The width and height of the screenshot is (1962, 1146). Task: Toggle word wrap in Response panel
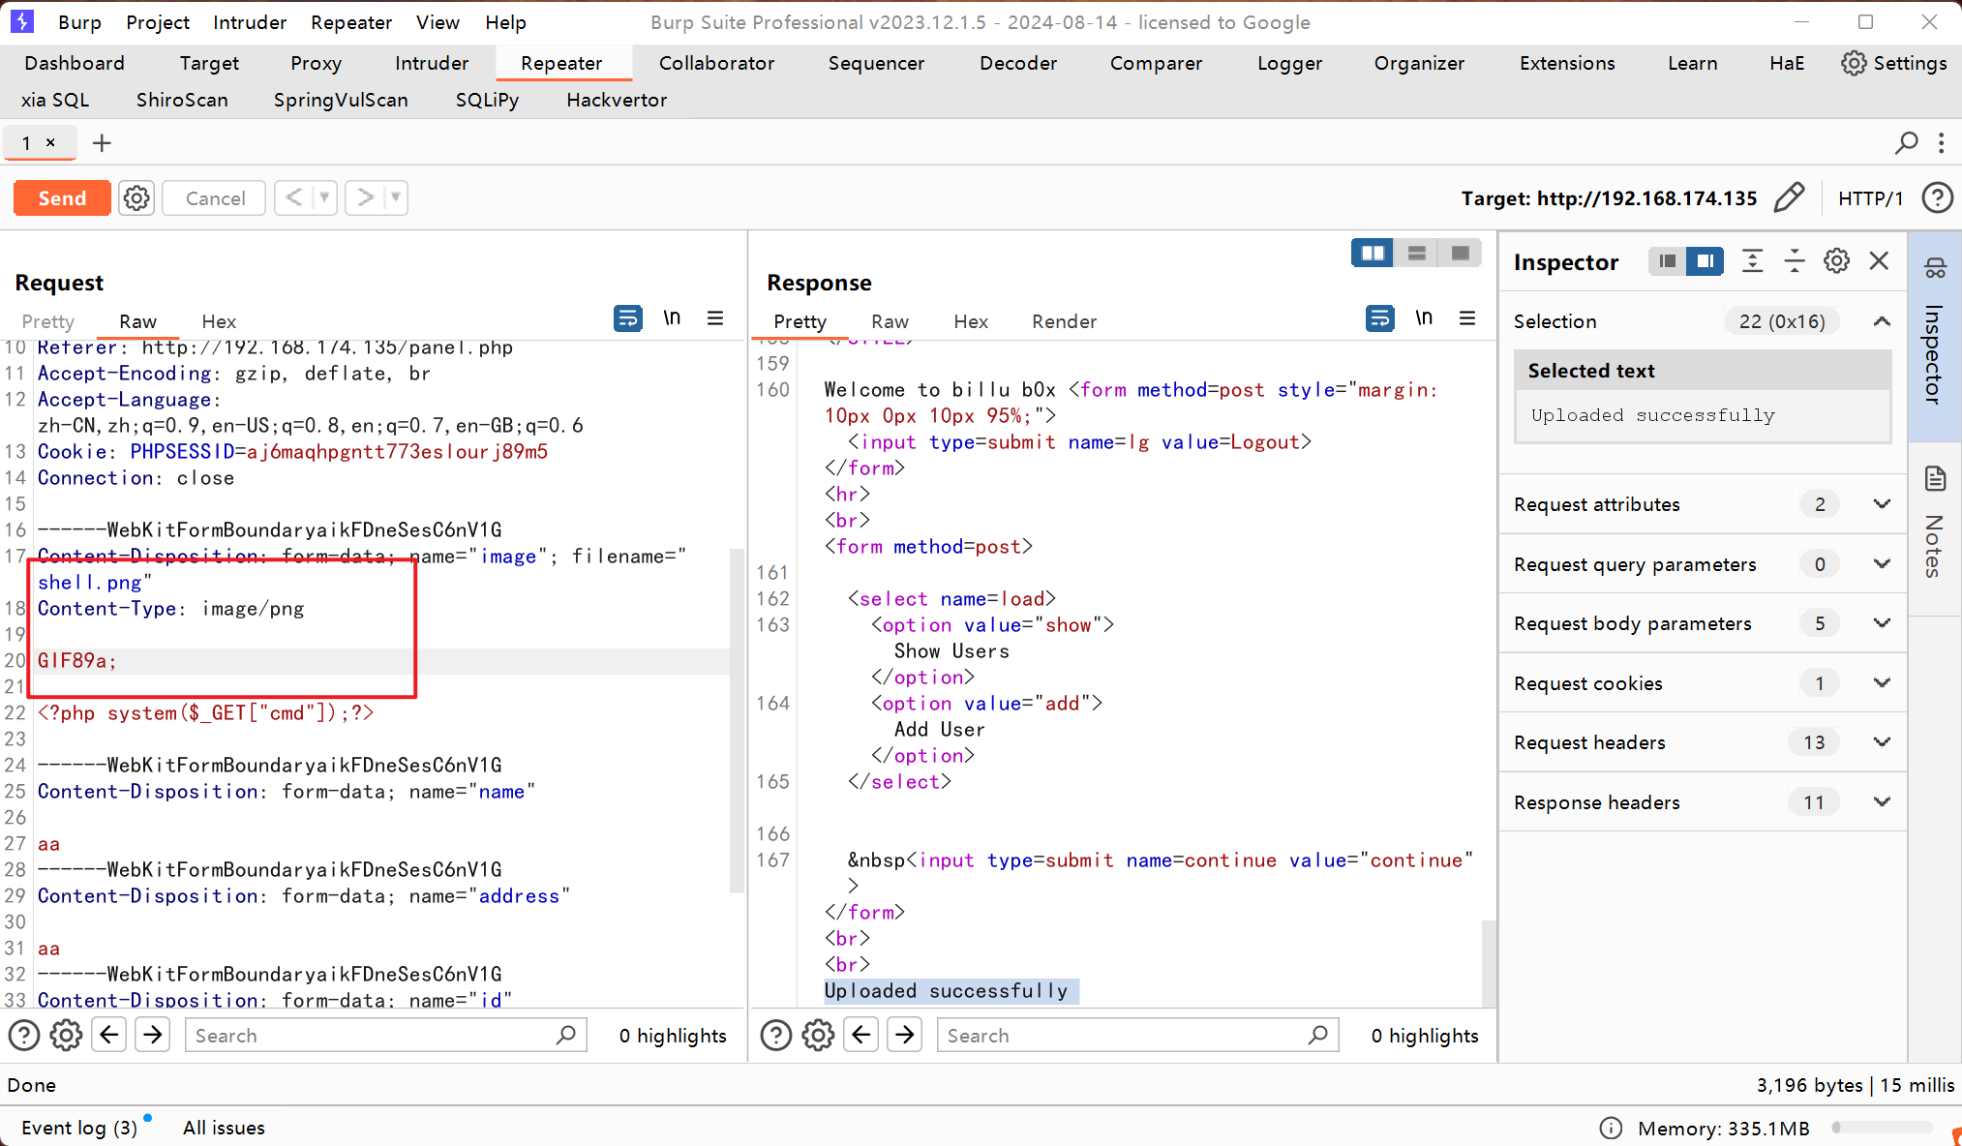pos(1380,317)
